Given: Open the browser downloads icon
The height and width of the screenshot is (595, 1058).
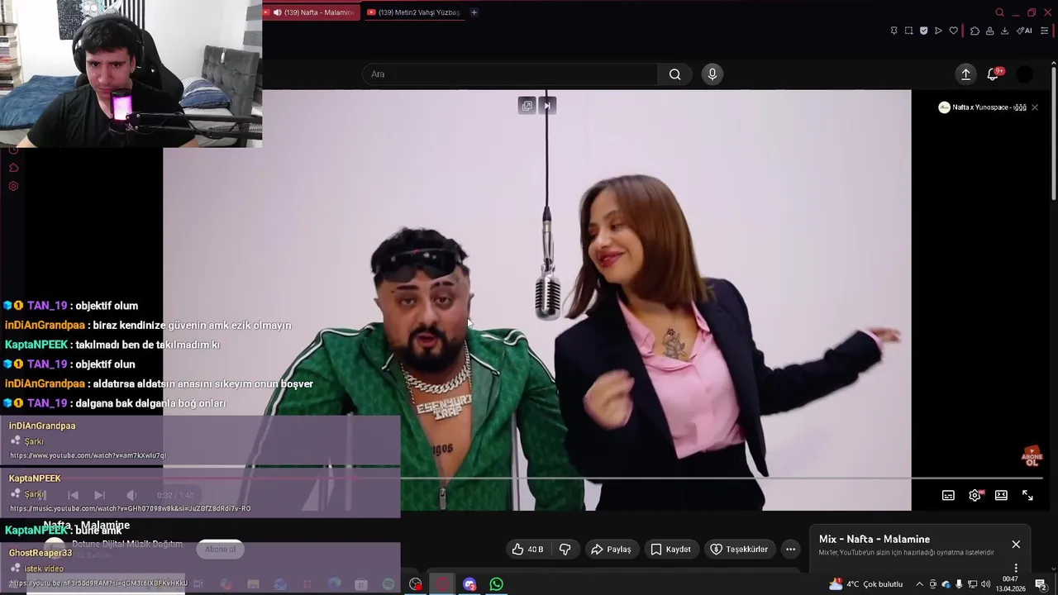Looking at the screenshot, I should pos(1004,31).
